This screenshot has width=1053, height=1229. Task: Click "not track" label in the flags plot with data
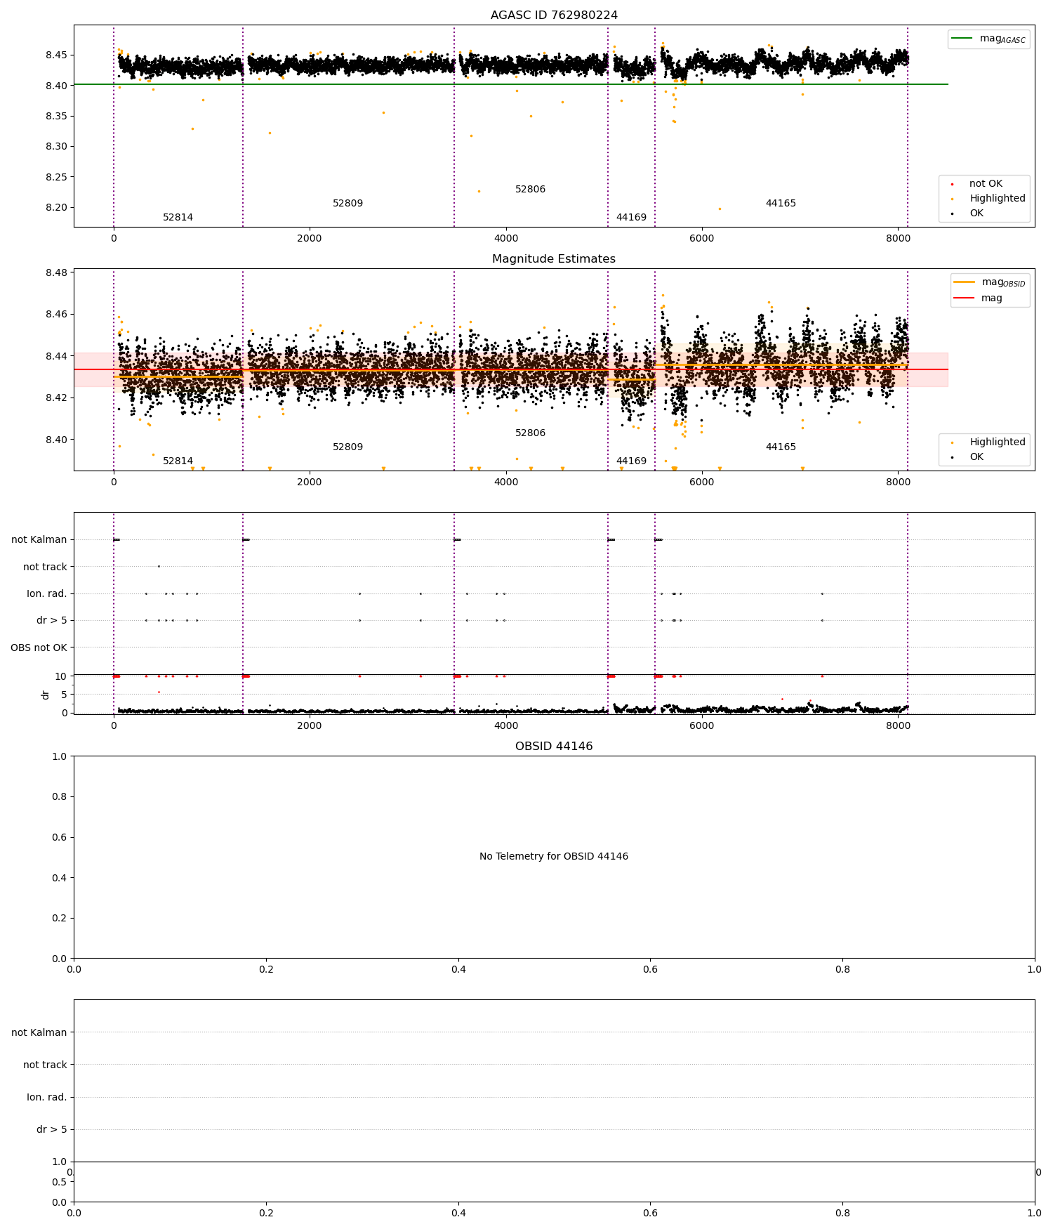click(x=45, y=567)
